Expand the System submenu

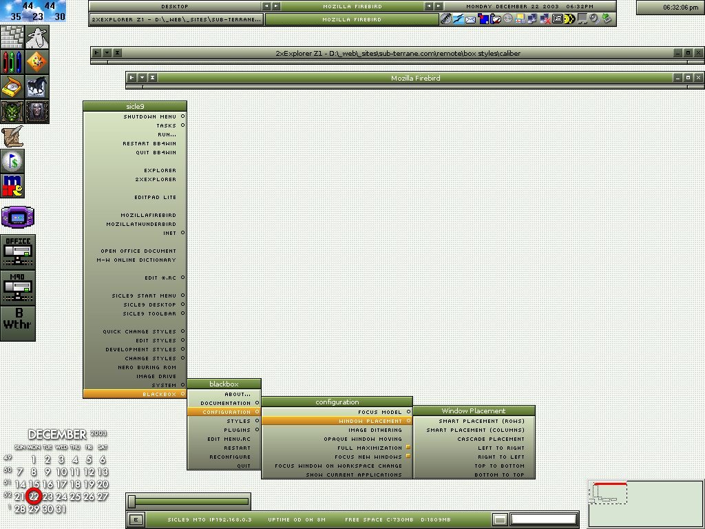135,386
